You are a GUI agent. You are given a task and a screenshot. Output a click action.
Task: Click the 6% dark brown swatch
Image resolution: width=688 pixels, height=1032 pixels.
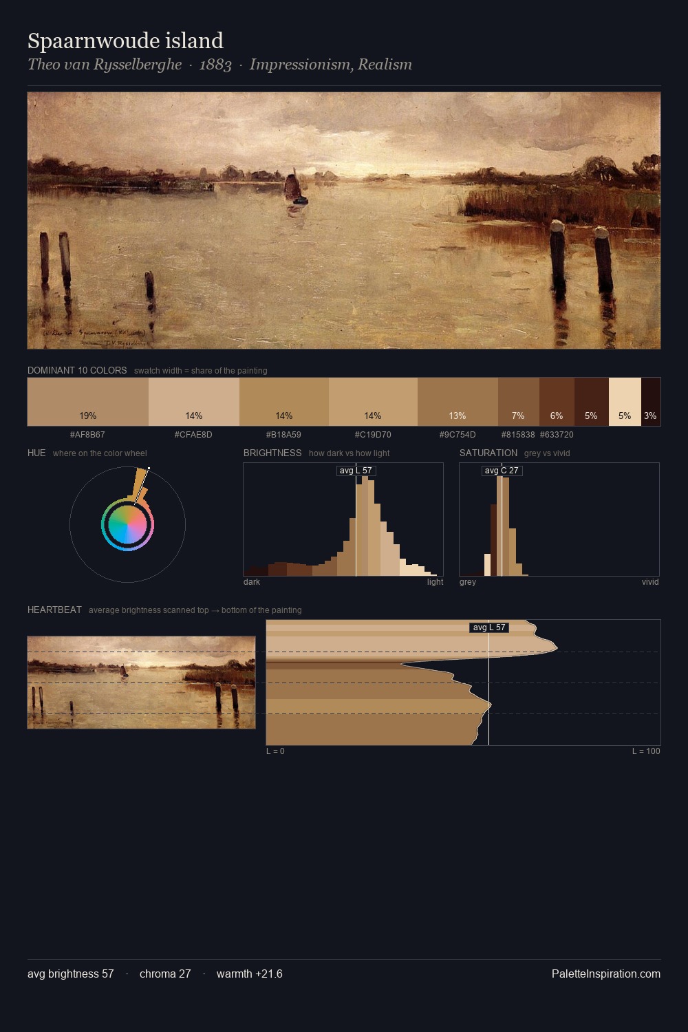tap(557, 402)
